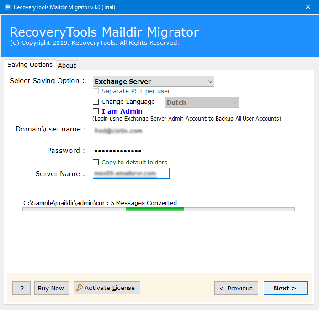Check the I am Admin checkbox
Screen dimensions: 319x310
[96, 111]
